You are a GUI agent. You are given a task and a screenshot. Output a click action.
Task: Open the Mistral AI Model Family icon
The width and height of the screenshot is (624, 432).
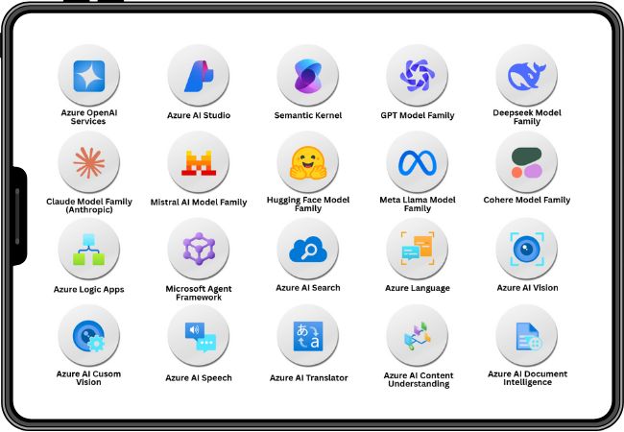(x=198, y=162)
